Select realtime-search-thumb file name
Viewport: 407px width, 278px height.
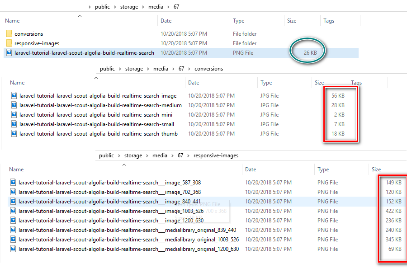tap(99, 134)
